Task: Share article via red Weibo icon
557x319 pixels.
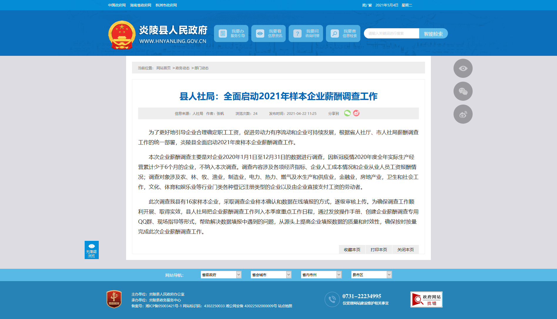Action: [x=356, y=113]
